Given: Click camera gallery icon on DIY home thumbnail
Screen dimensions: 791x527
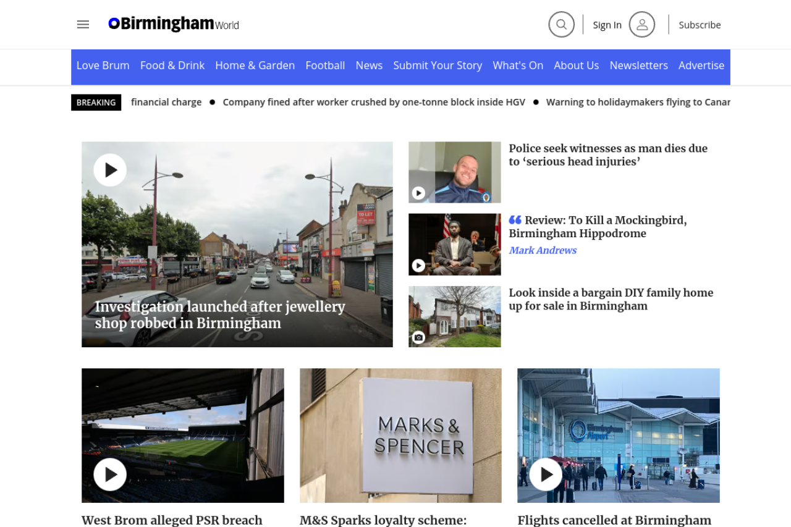Looking at the screenshot, I should [x=418, y=337].
